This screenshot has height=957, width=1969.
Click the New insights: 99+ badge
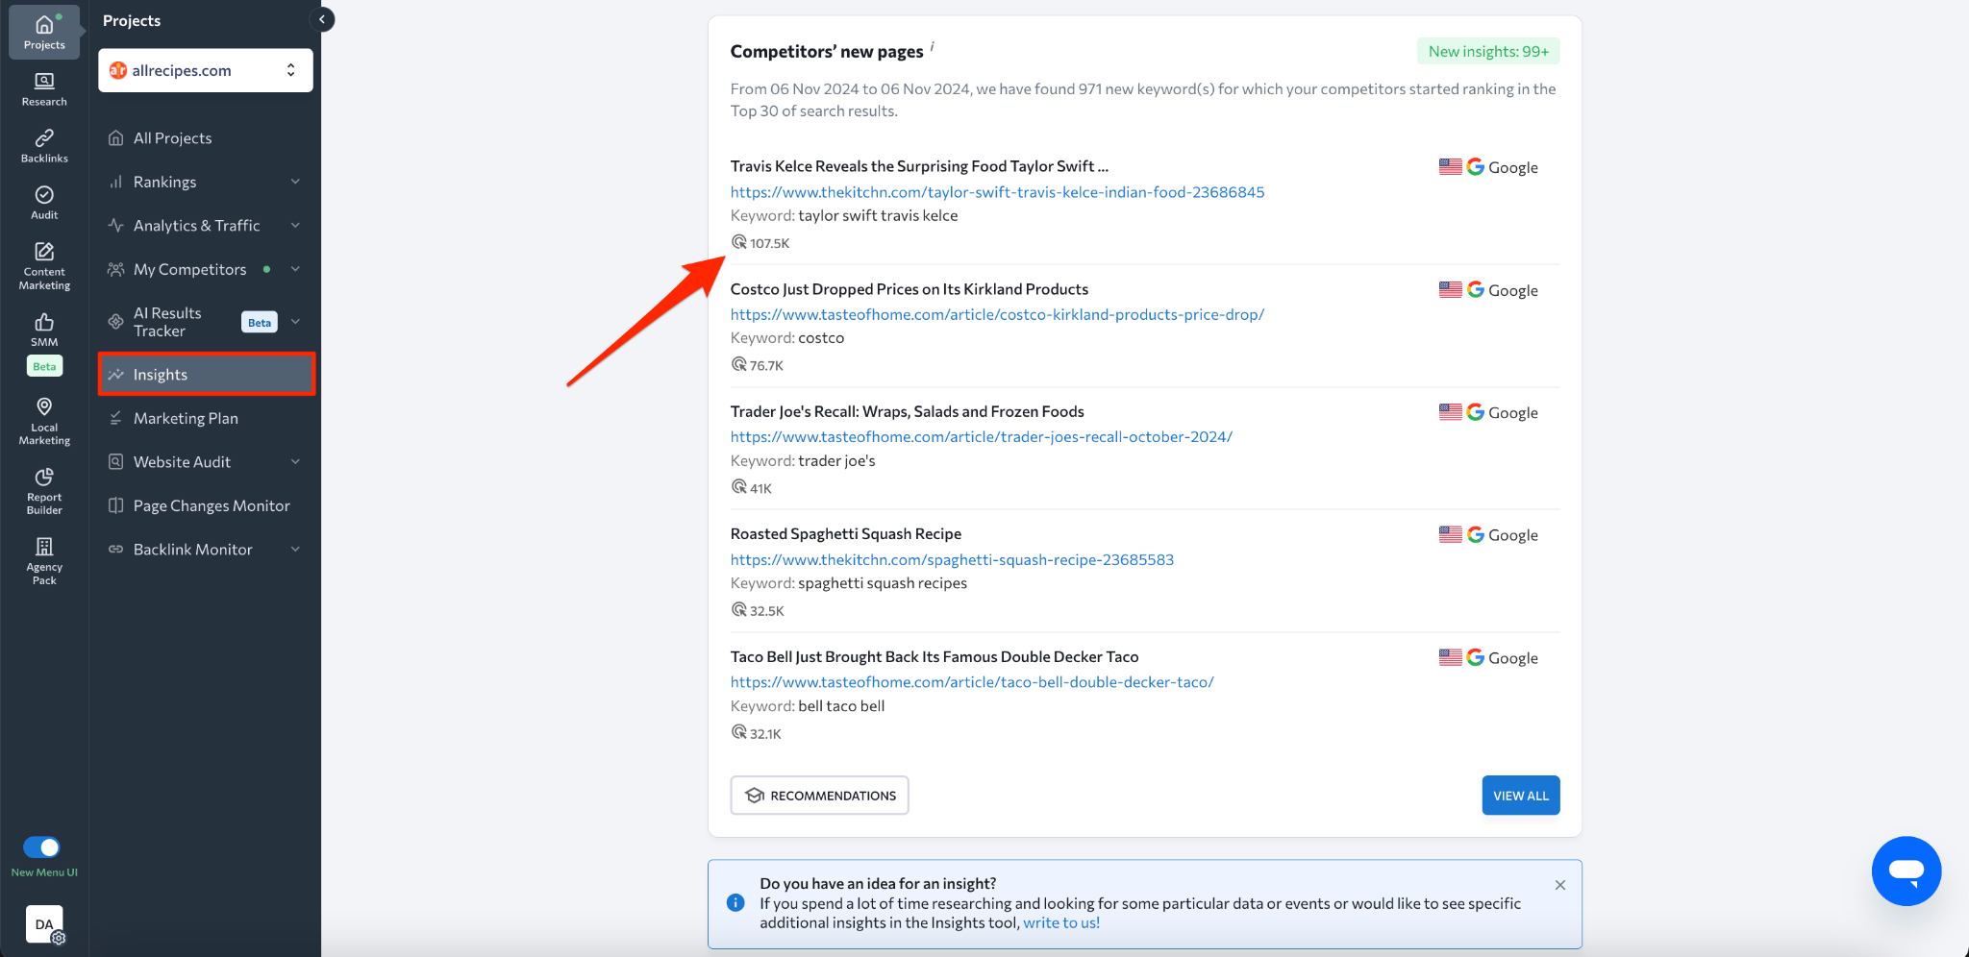[1488, 52]
